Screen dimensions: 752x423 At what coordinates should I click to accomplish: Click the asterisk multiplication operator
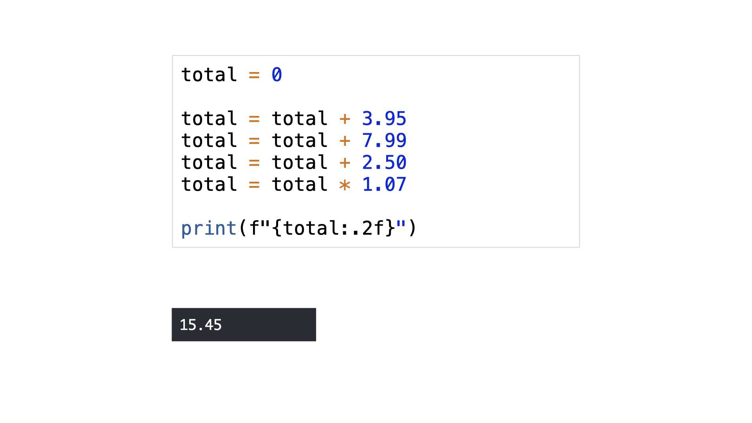click(345, 185)
